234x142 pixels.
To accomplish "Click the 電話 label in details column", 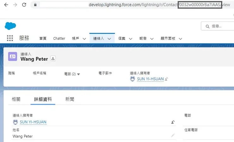I will [x=188, y=115].
